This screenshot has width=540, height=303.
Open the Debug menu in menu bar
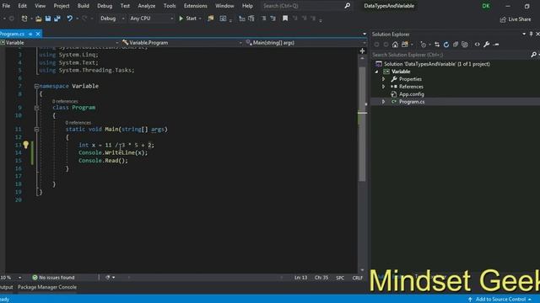tap(105, 6)
